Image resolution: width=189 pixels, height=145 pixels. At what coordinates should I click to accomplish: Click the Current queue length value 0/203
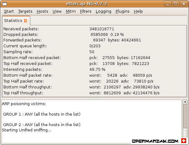tap(95, 46)
